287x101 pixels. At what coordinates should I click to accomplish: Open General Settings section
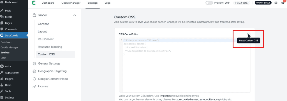point(49,64)
